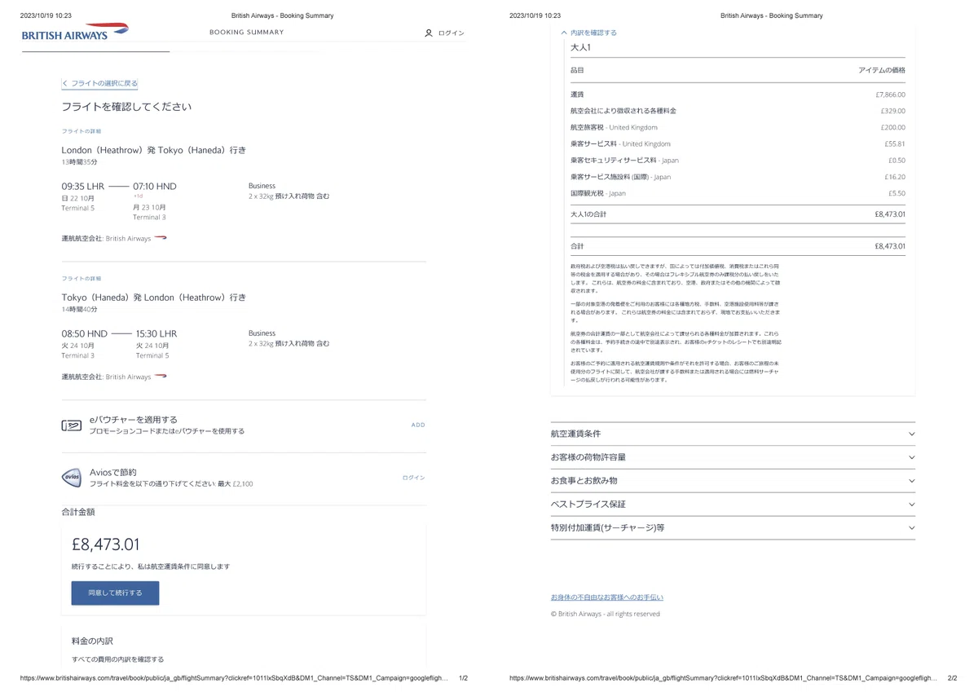Click the フライトを確認してください heading
Image resolution: width=978 pixels, height=692 pixels.
[x=126, y=107]
